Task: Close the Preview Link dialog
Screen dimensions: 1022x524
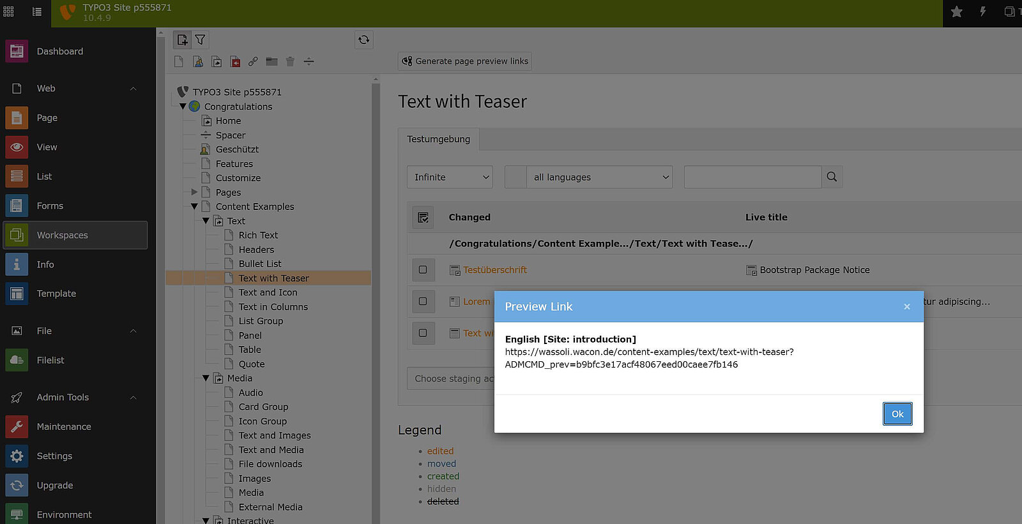Action: click(906, 307)
